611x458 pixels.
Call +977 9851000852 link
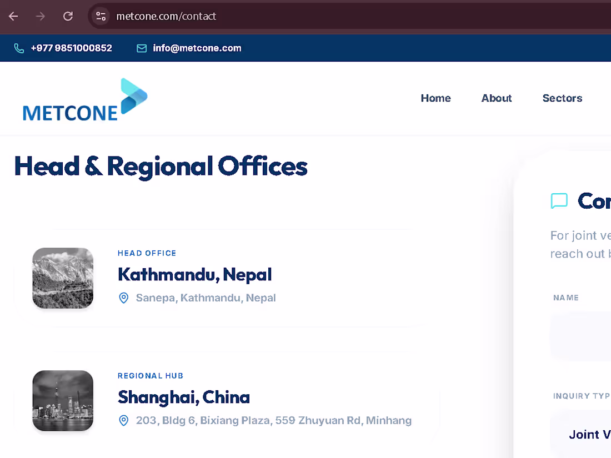pyautogui.click(x=71, y=48)
